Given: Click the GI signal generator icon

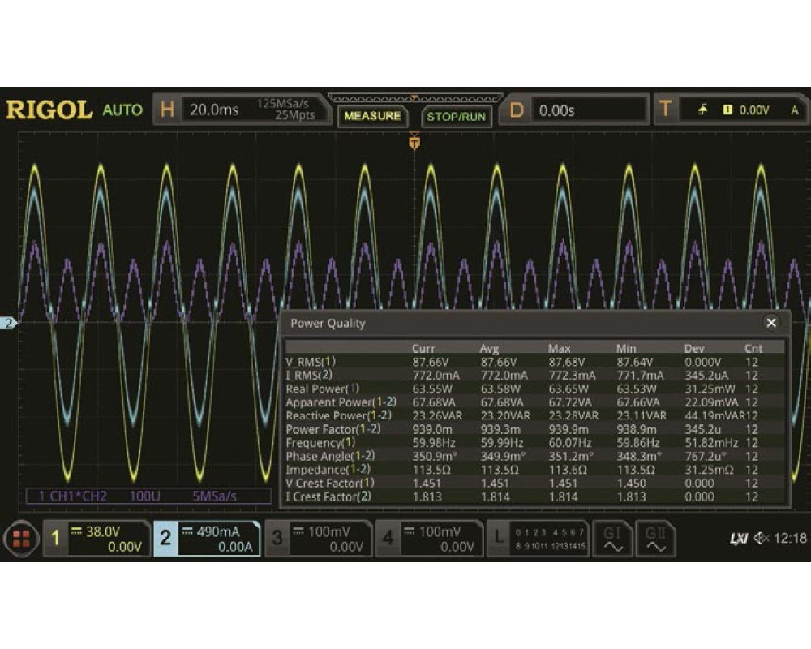Looking at the screenshot, I should 612,539.
